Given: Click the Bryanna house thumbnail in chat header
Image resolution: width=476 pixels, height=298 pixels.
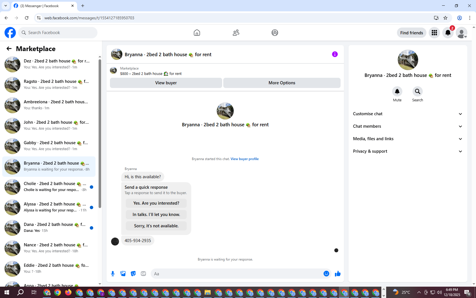Looking at the screenshot, I should pyautogui.click(x=116, y=54).
